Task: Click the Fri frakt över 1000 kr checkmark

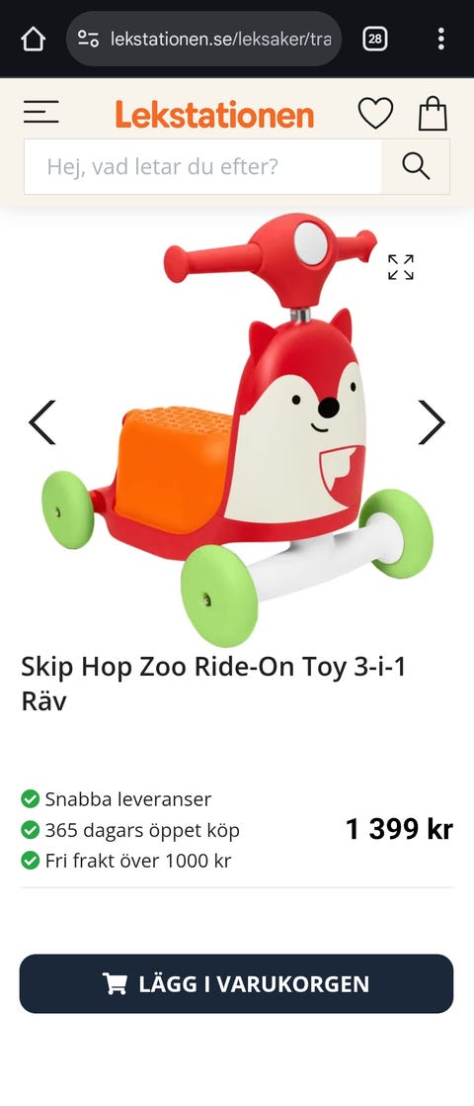Action: point(31,861)
